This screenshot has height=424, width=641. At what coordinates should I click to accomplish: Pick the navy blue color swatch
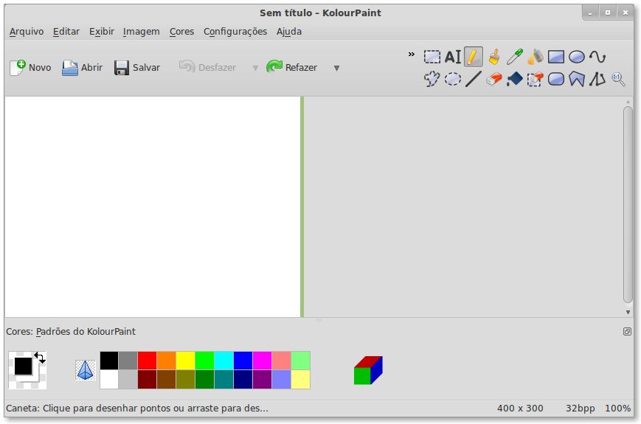(x=243, y=380)
